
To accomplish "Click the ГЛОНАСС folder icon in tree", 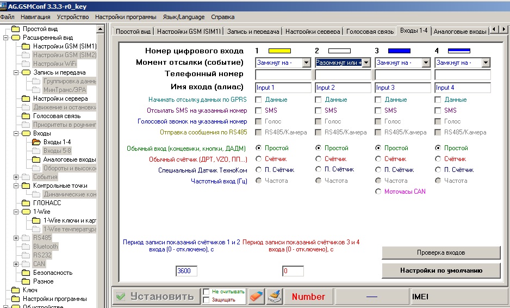I will [x=26, y=203].
